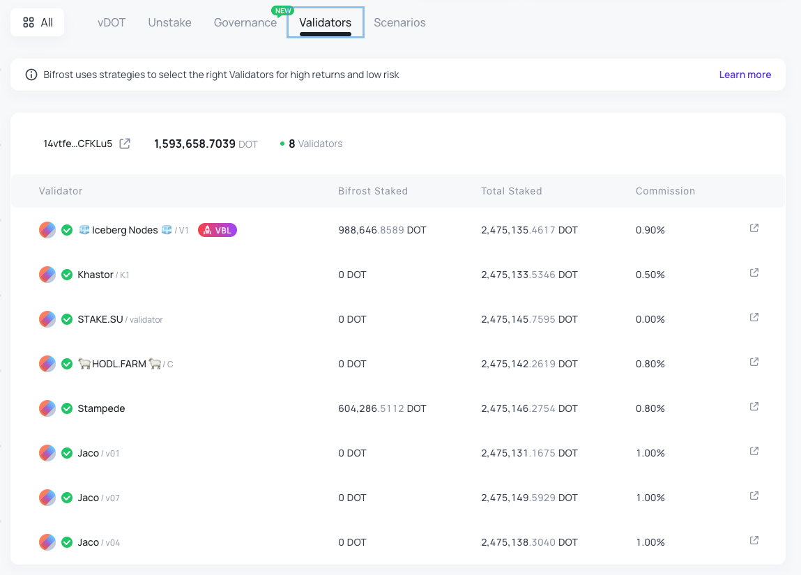Click the grid icon in the All button

coord(29,22)
